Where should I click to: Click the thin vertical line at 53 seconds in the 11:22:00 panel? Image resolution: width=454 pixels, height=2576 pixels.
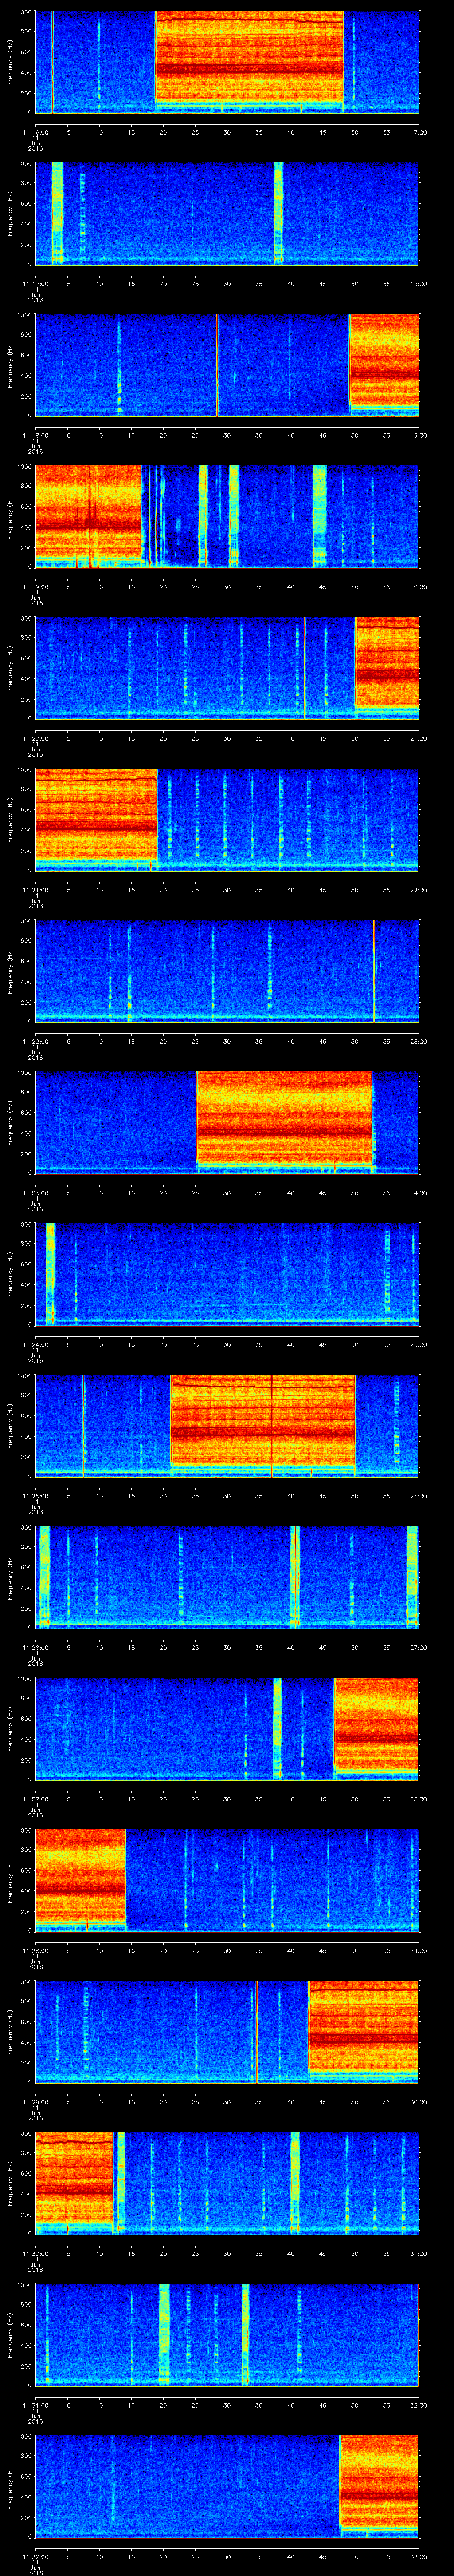point(374,971)
